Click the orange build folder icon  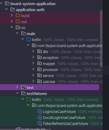click(x=18, y=16)
